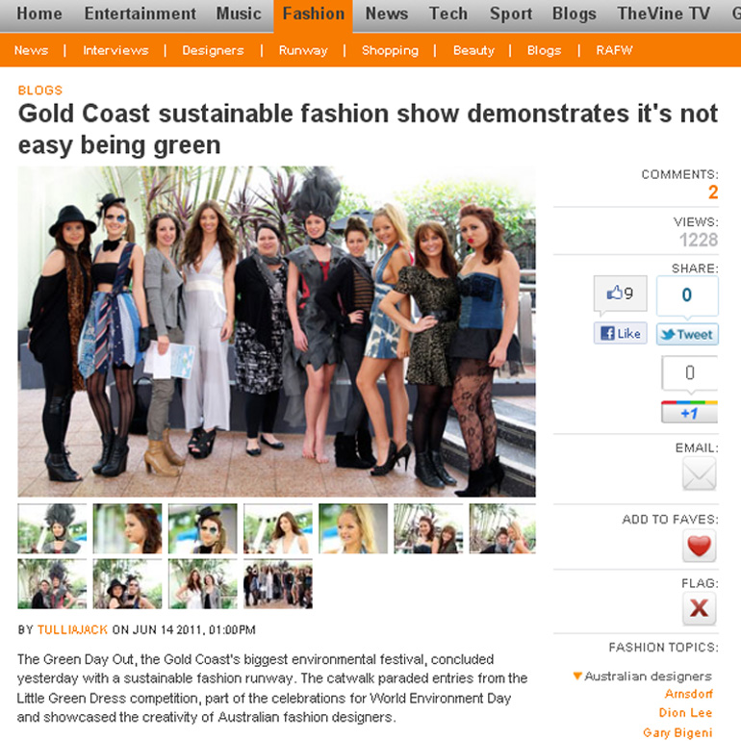This screenshot has height=741, width=741.
Task: Click the thumbs-up count bubble showing 9
Action: (620, 294)
